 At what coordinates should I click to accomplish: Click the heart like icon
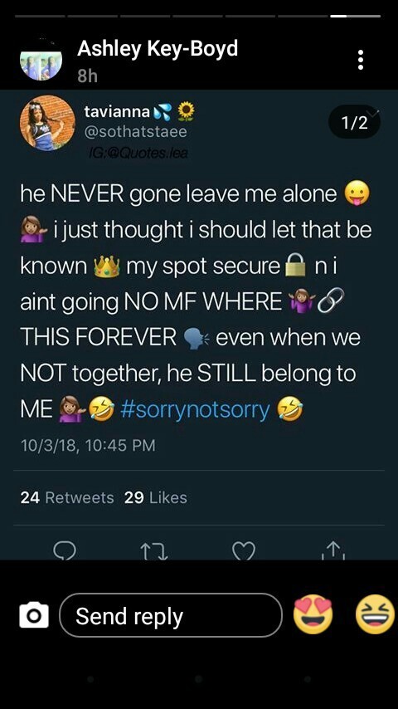pos(244,551)
